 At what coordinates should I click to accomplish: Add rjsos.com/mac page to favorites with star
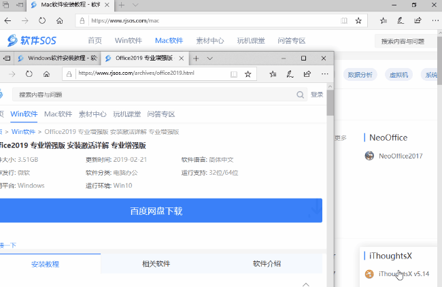click(358, 20)
